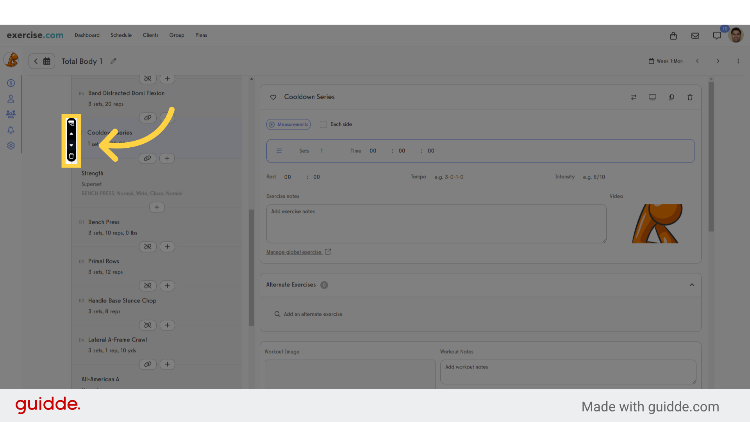
Task: Click the Add an alternate exercise search field
Action: [x=312, y=314]
